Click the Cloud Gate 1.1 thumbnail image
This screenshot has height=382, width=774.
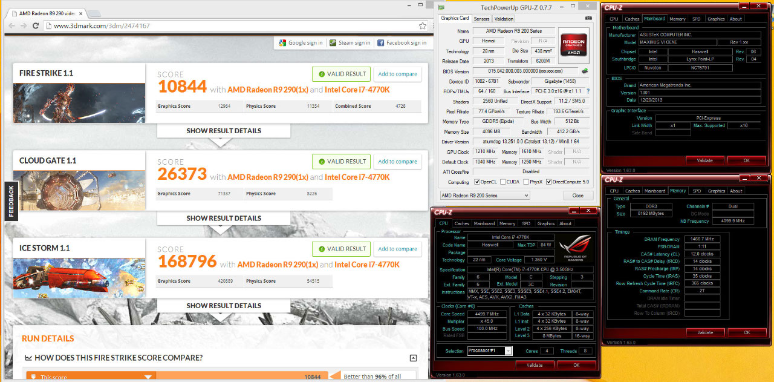tap(79, 191)
